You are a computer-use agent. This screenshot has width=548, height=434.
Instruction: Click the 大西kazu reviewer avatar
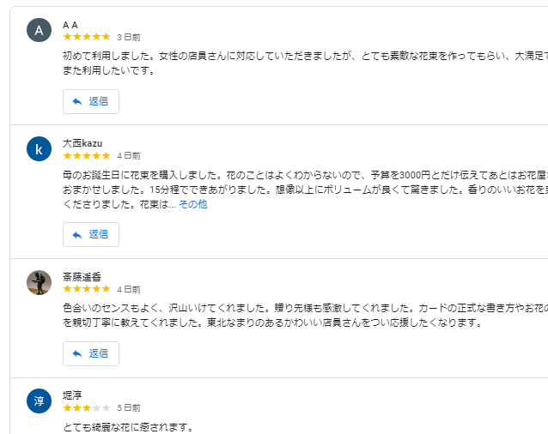click(39, 148)
